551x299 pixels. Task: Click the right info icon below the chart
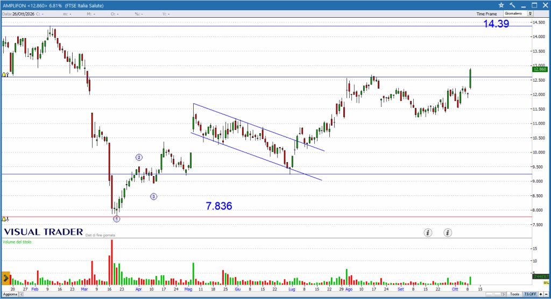click(x=447, y=232)
